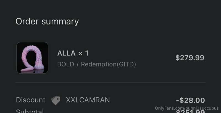
Task: Select the XXLCAMRAN discount code
Action: click(x=88, y=100)
